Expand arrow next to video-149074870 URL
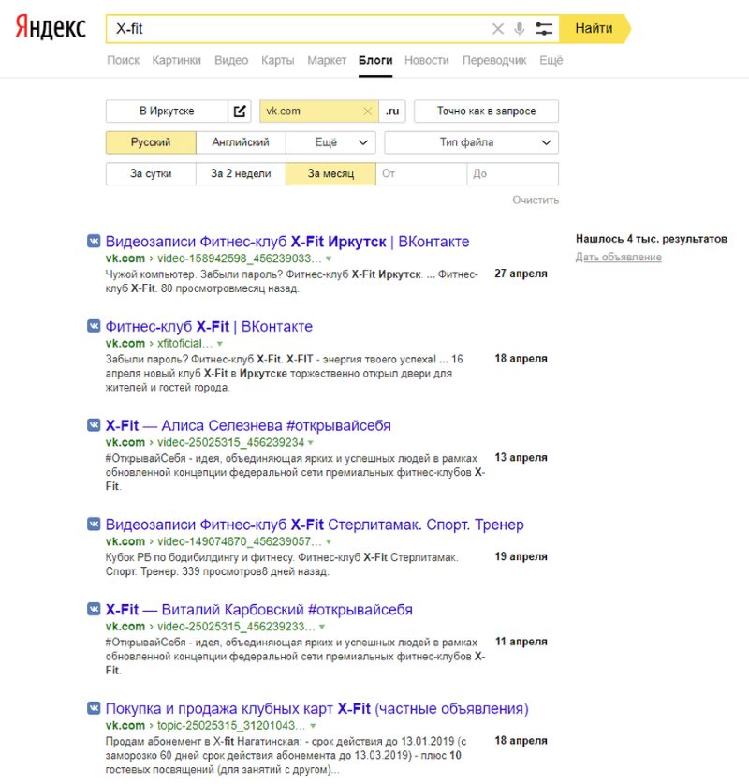The height and width of the screenshot is (784, 749). coord(329,542)
